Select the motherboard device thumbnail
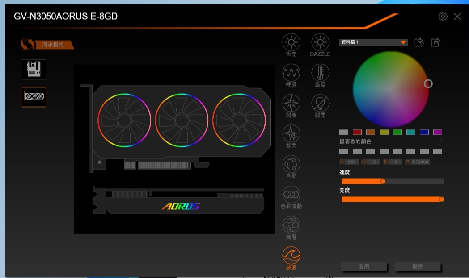This screenshot has width=469, height=278. (34, 69)
